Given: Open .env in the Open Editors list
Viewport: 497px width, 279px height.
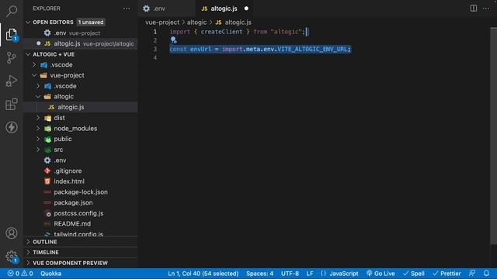Looking at the screenshot, I should point(81,33).
